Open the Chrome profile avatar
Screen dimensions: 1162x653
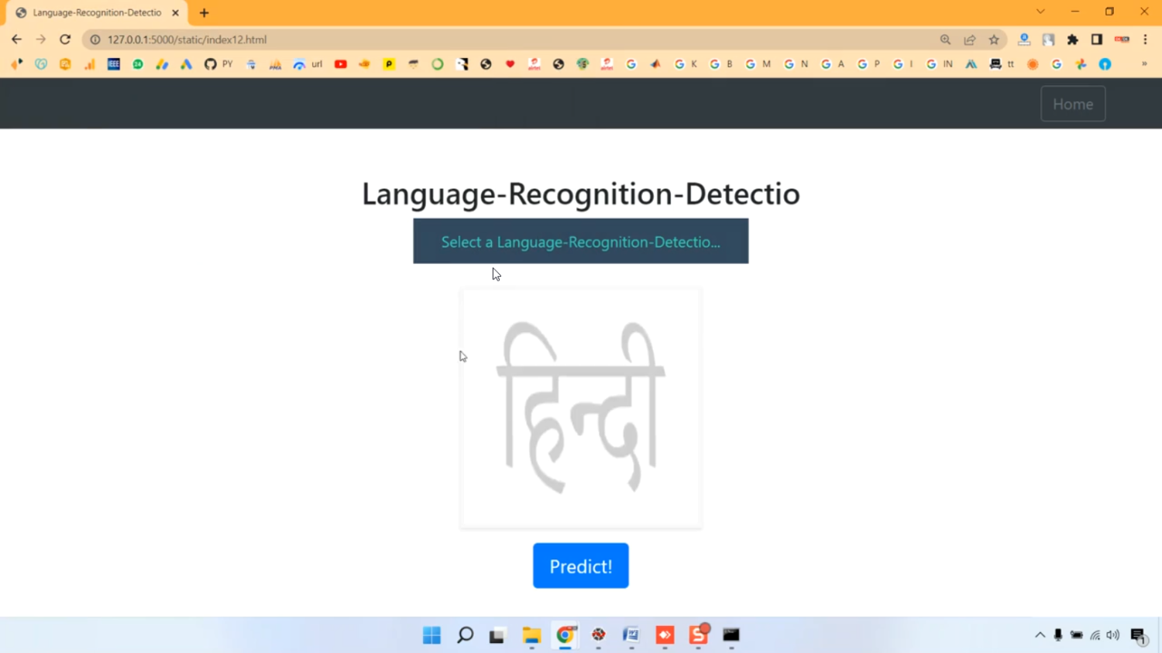pyautogui.click(x=1122, y=39)
